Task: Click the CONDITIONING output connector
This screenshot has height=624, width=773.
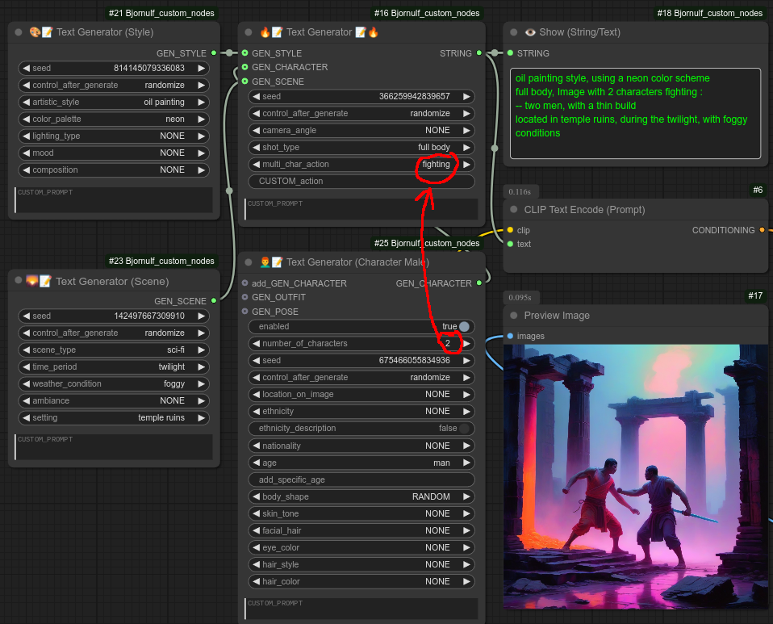Action: [x=763, y=230]
